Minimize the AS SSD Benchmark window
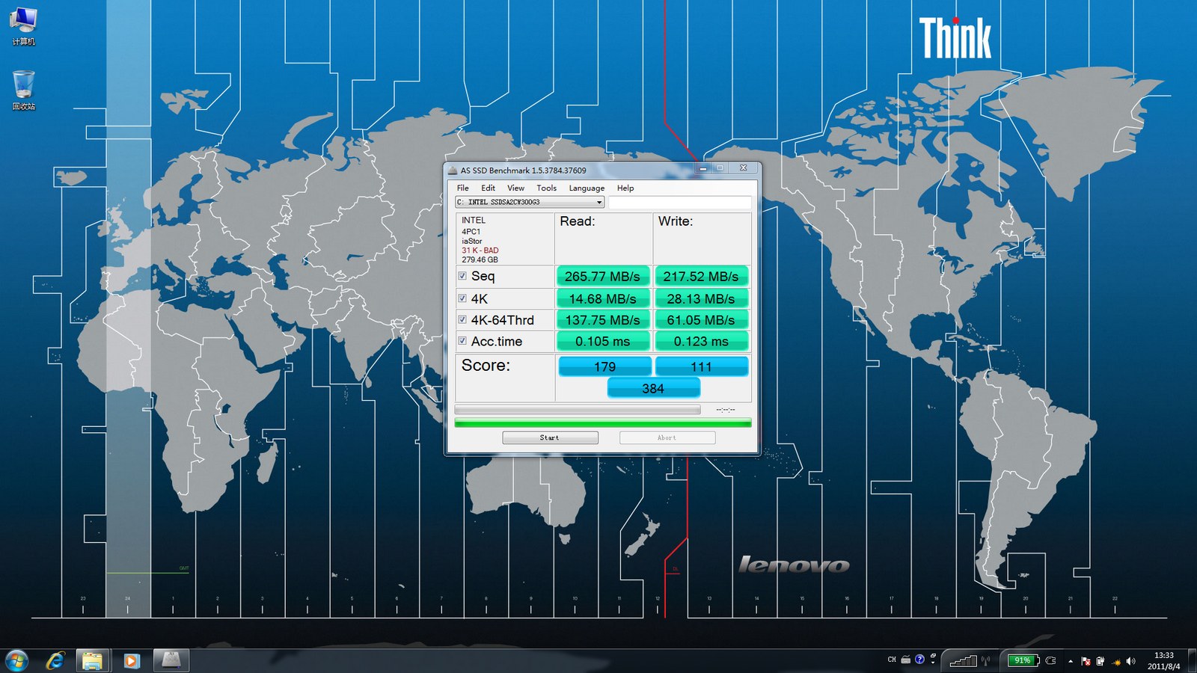Image resolution: width=1197 pixels, height=673 pixels. [x=702, y=168]
